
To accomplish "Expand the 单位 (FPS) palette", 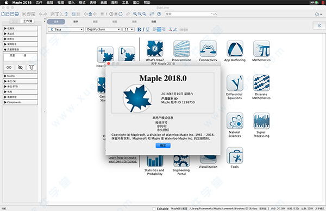I will 20,87.
